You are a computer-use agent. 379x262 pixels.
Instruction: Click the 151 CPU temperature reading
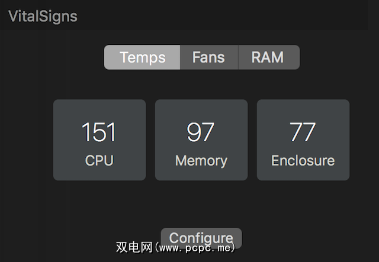[99, 132]
